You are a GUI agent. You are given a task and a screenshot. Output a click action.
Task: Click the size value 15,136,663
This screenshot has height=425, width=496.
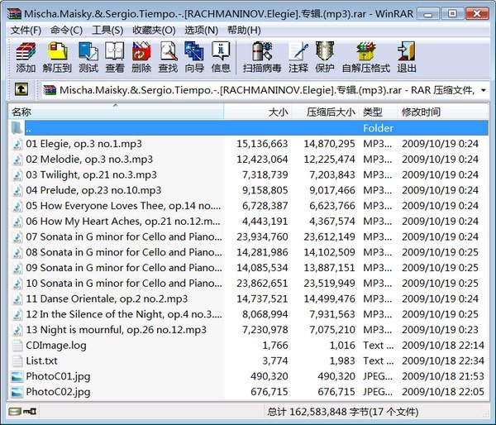tap(262, 144)
